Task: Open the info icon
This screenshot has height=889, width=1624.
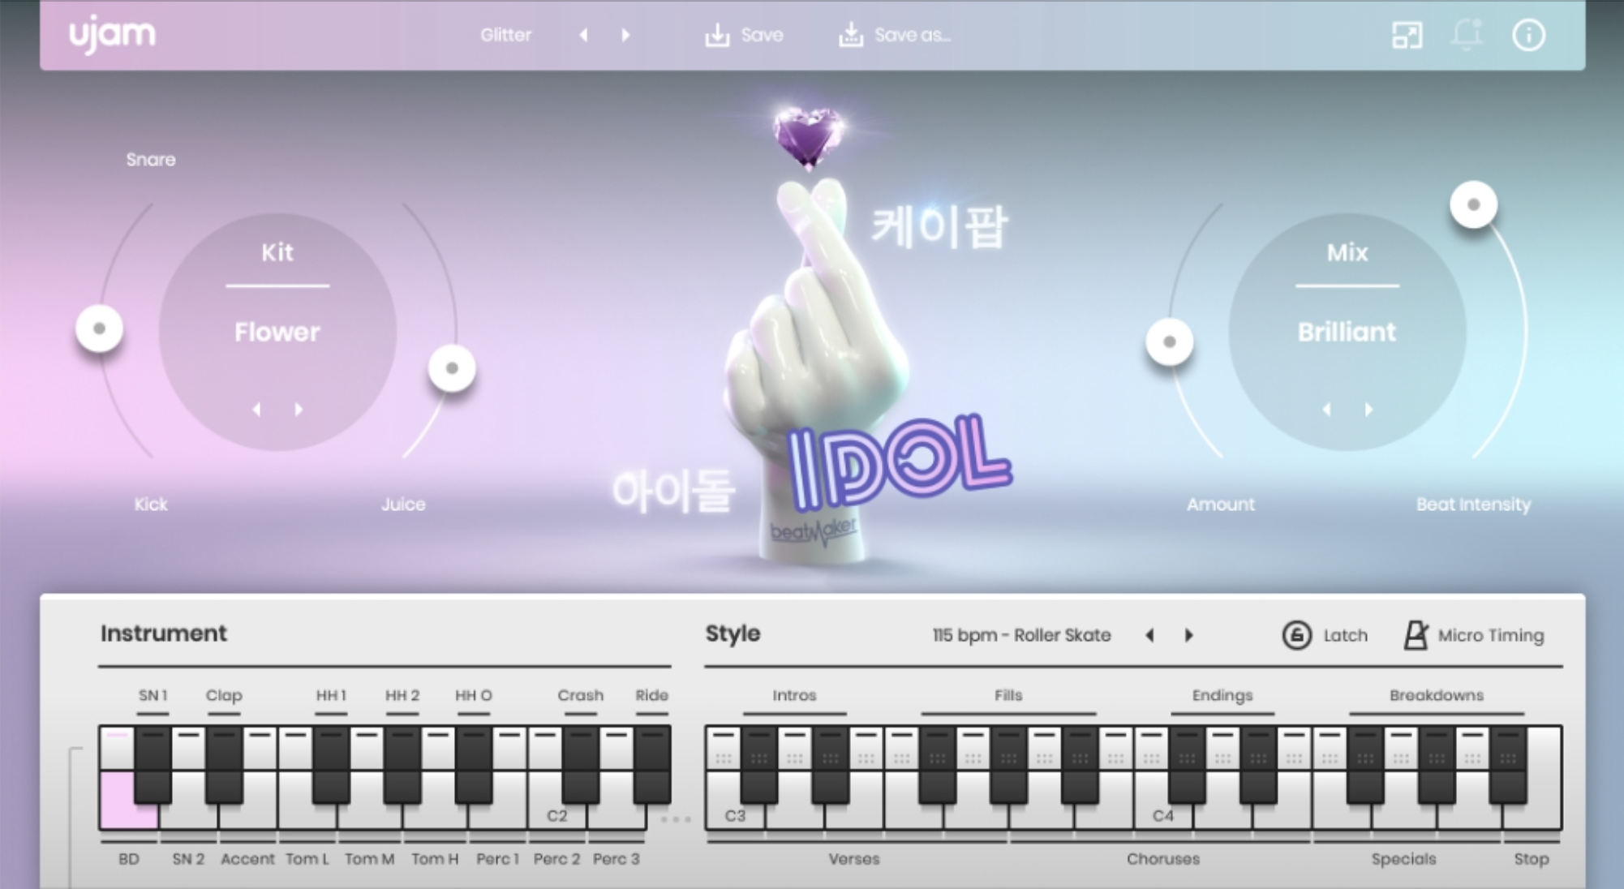Action: [1528, 35]
